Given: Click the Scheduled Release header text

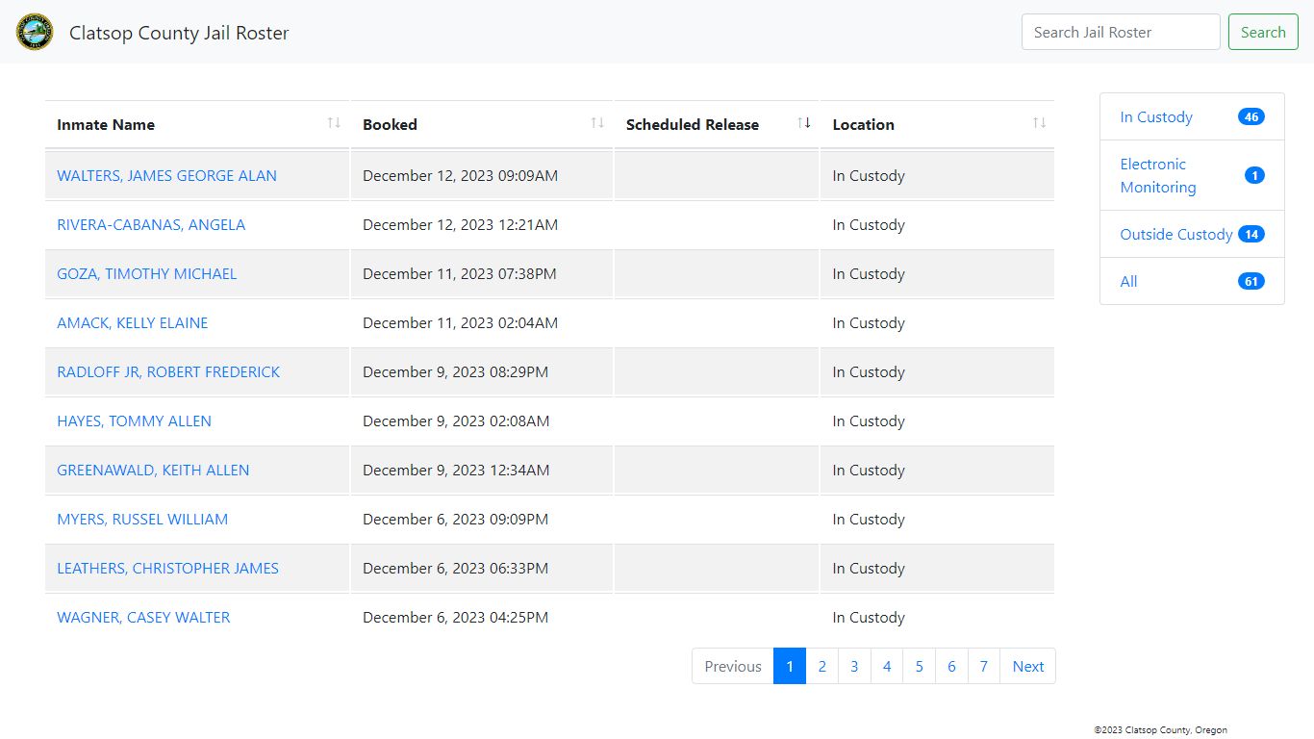Looking at the screenshot, I should coord(693,124).
